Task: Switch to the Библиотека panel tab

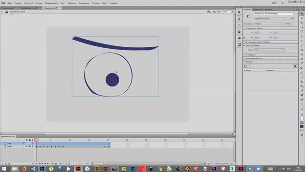Action: 257,10
